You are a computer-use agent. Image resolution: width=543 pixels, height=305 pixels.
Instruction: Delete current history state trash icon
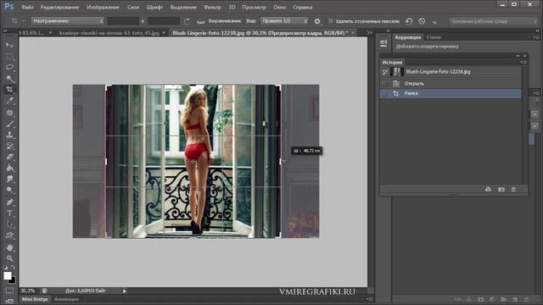[513, 190]
